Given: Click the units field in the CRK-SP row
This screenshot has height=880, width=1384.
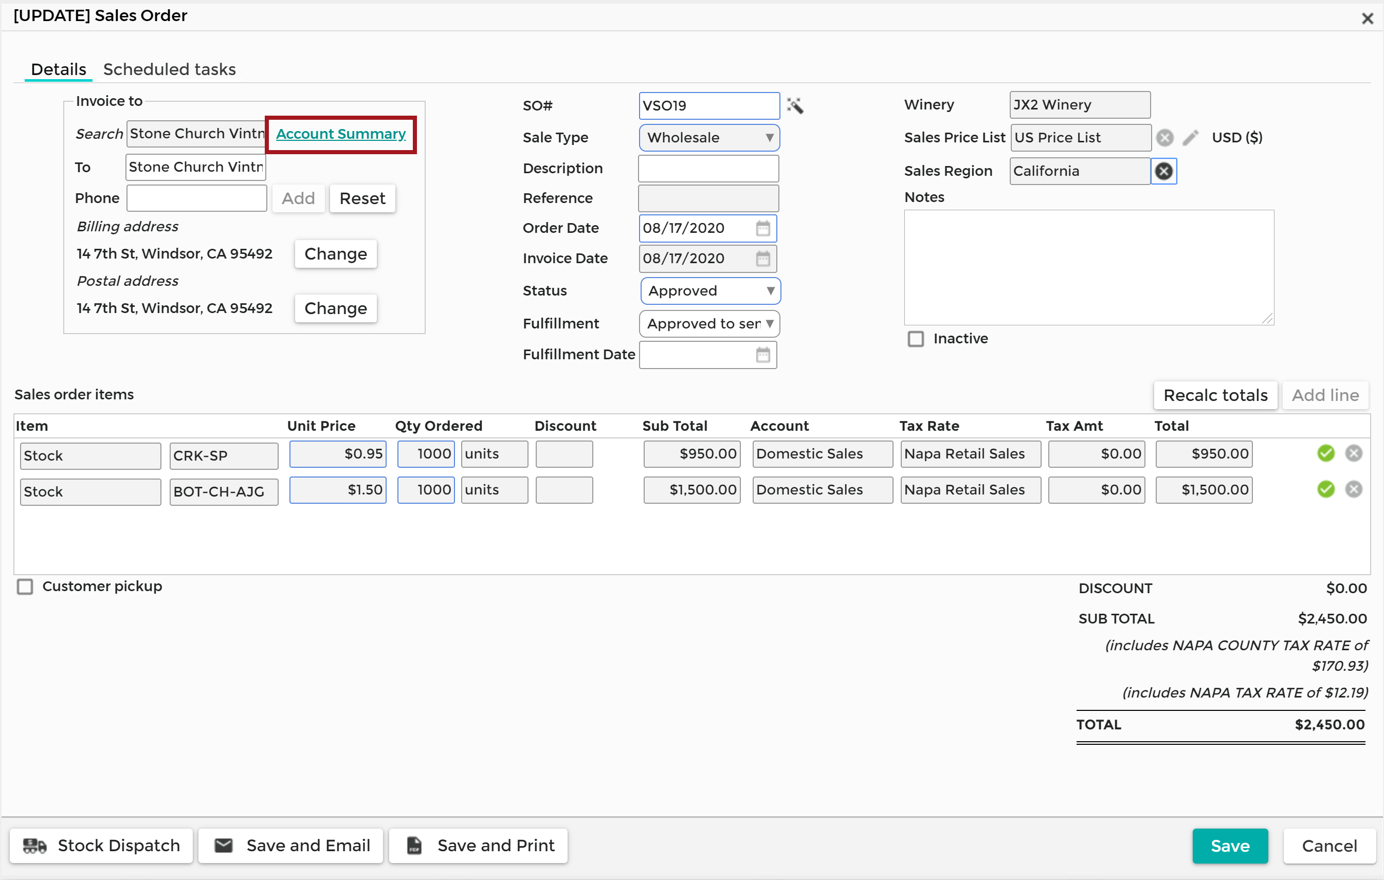Looking at the screenshot, I should [x=494, y=454].
